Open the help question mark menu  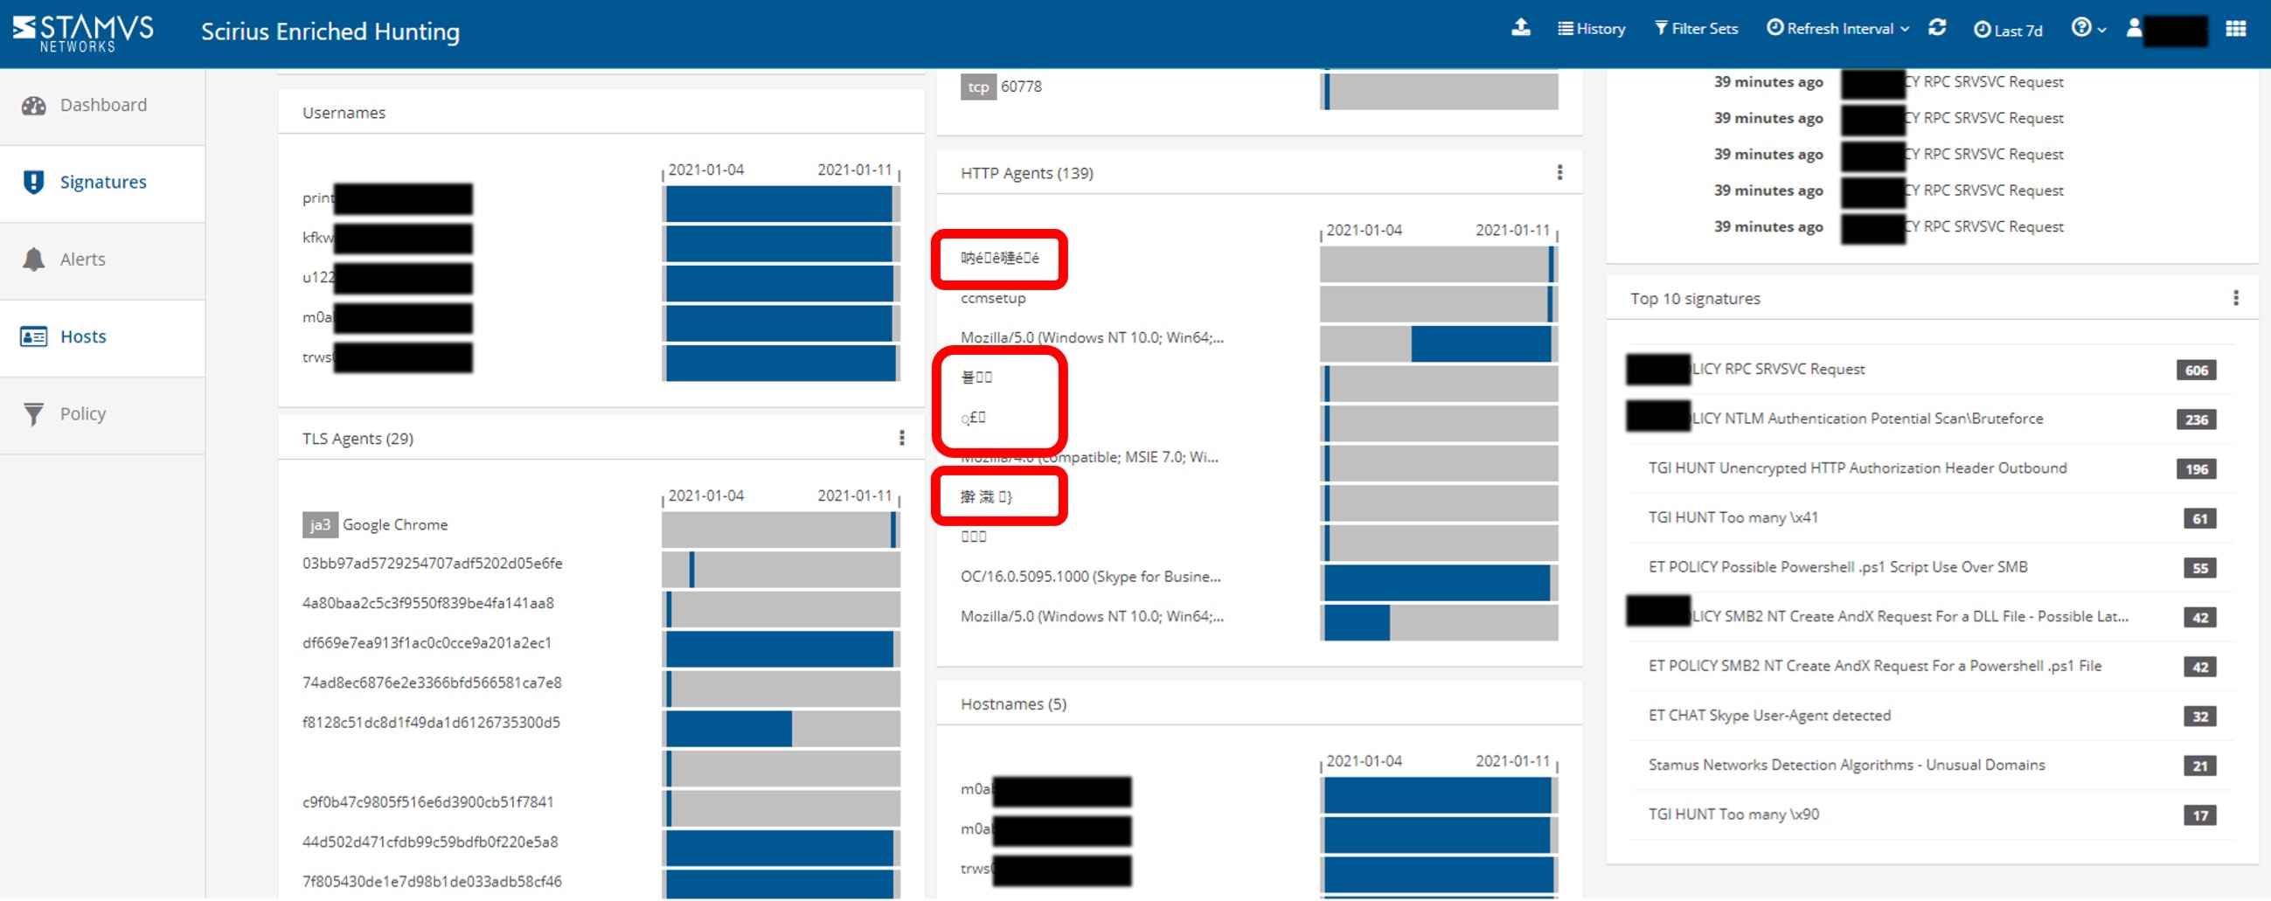[x=2088, y=28]
